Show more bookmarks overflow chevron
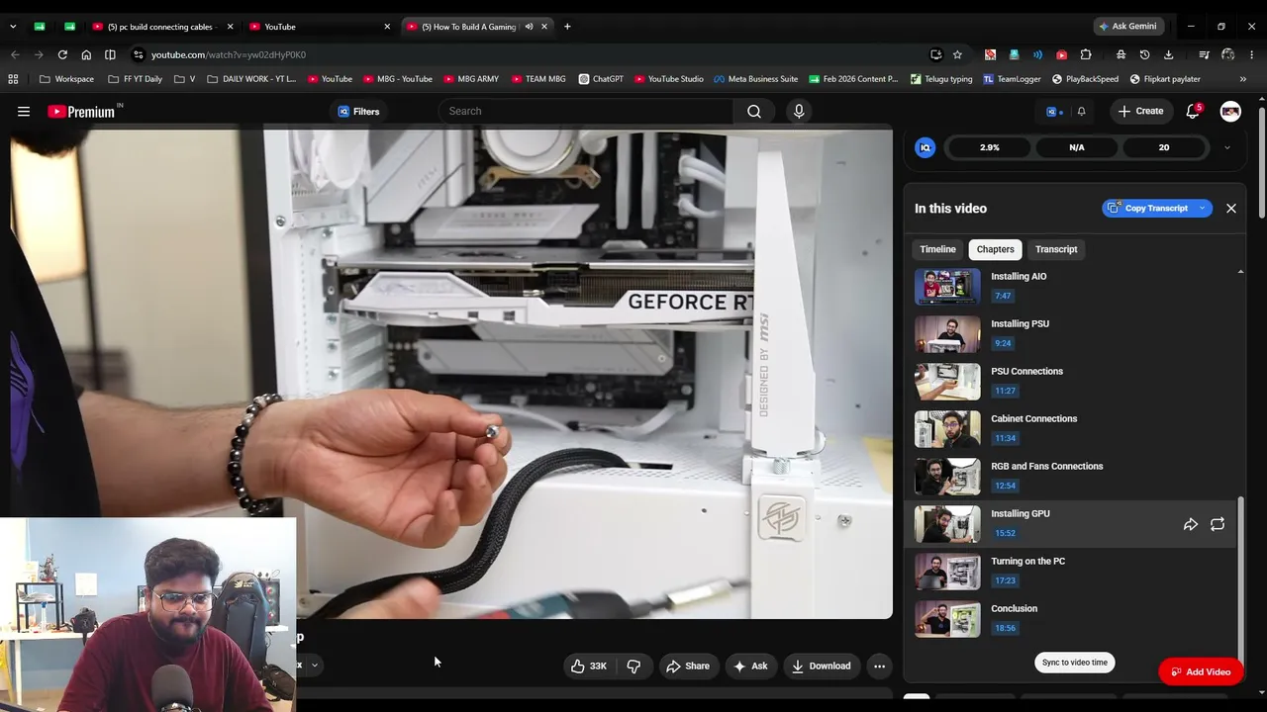1267x712 pixels. tap(1243, 79)
